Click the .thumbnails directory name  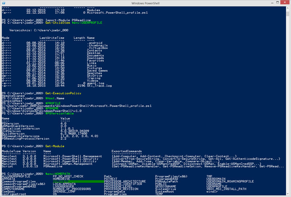pyautogui.click(x=97, y=46)
